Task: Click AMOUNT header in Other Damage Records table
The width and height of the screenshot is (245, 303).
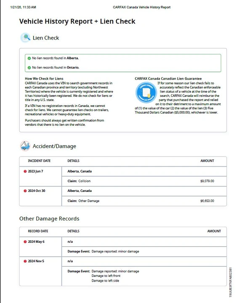Action: point(214,231)
